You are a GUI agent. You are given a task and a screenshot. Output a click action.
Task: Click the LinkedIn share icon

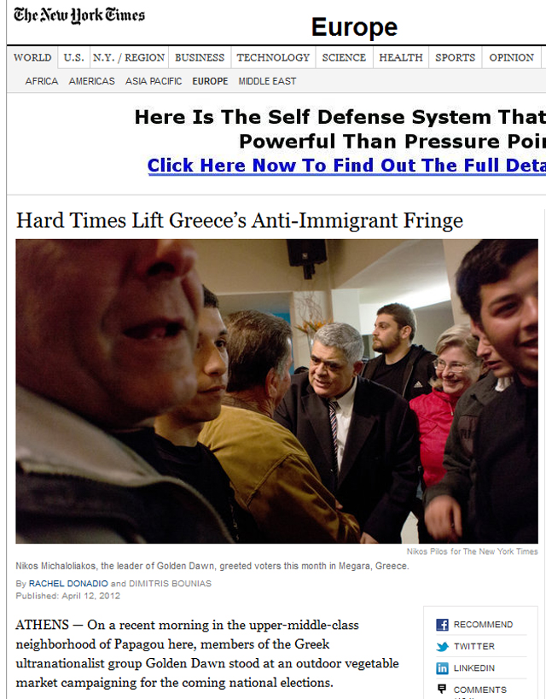(x=442, y=668)
